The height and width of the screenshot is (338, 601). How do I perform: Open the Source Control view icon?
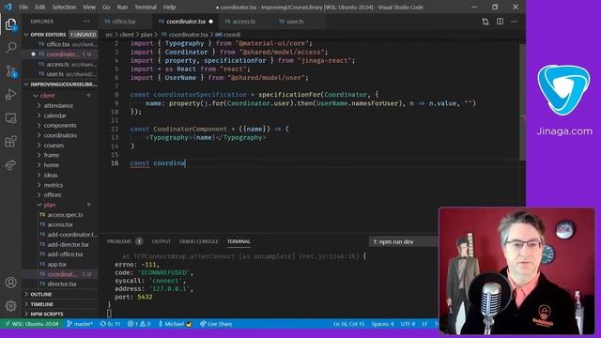10,71
